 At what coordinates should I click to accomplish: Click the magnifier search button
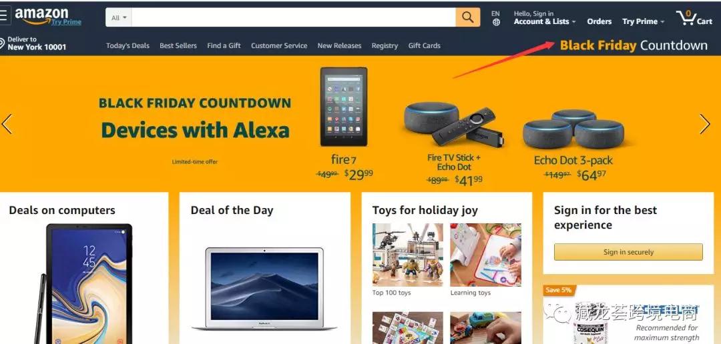(467, 17)
